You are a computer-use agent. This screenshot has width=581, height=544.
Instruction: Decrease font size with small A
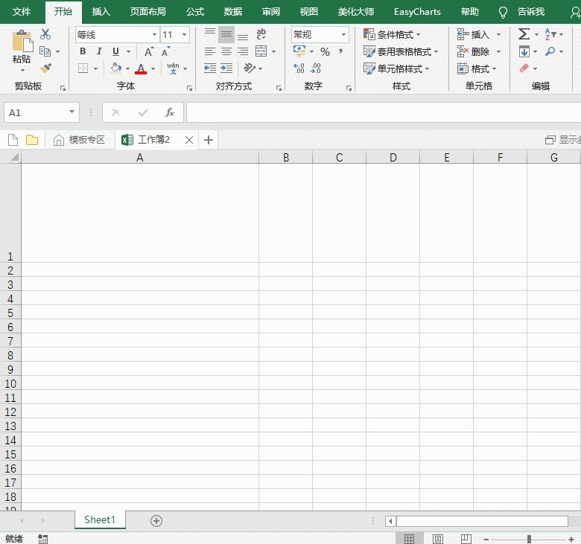click(x=165, y=52)
